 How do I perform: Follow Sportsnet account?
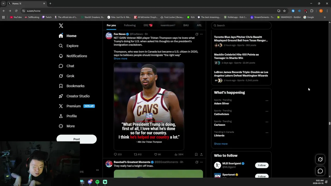[x=262, y=176]
